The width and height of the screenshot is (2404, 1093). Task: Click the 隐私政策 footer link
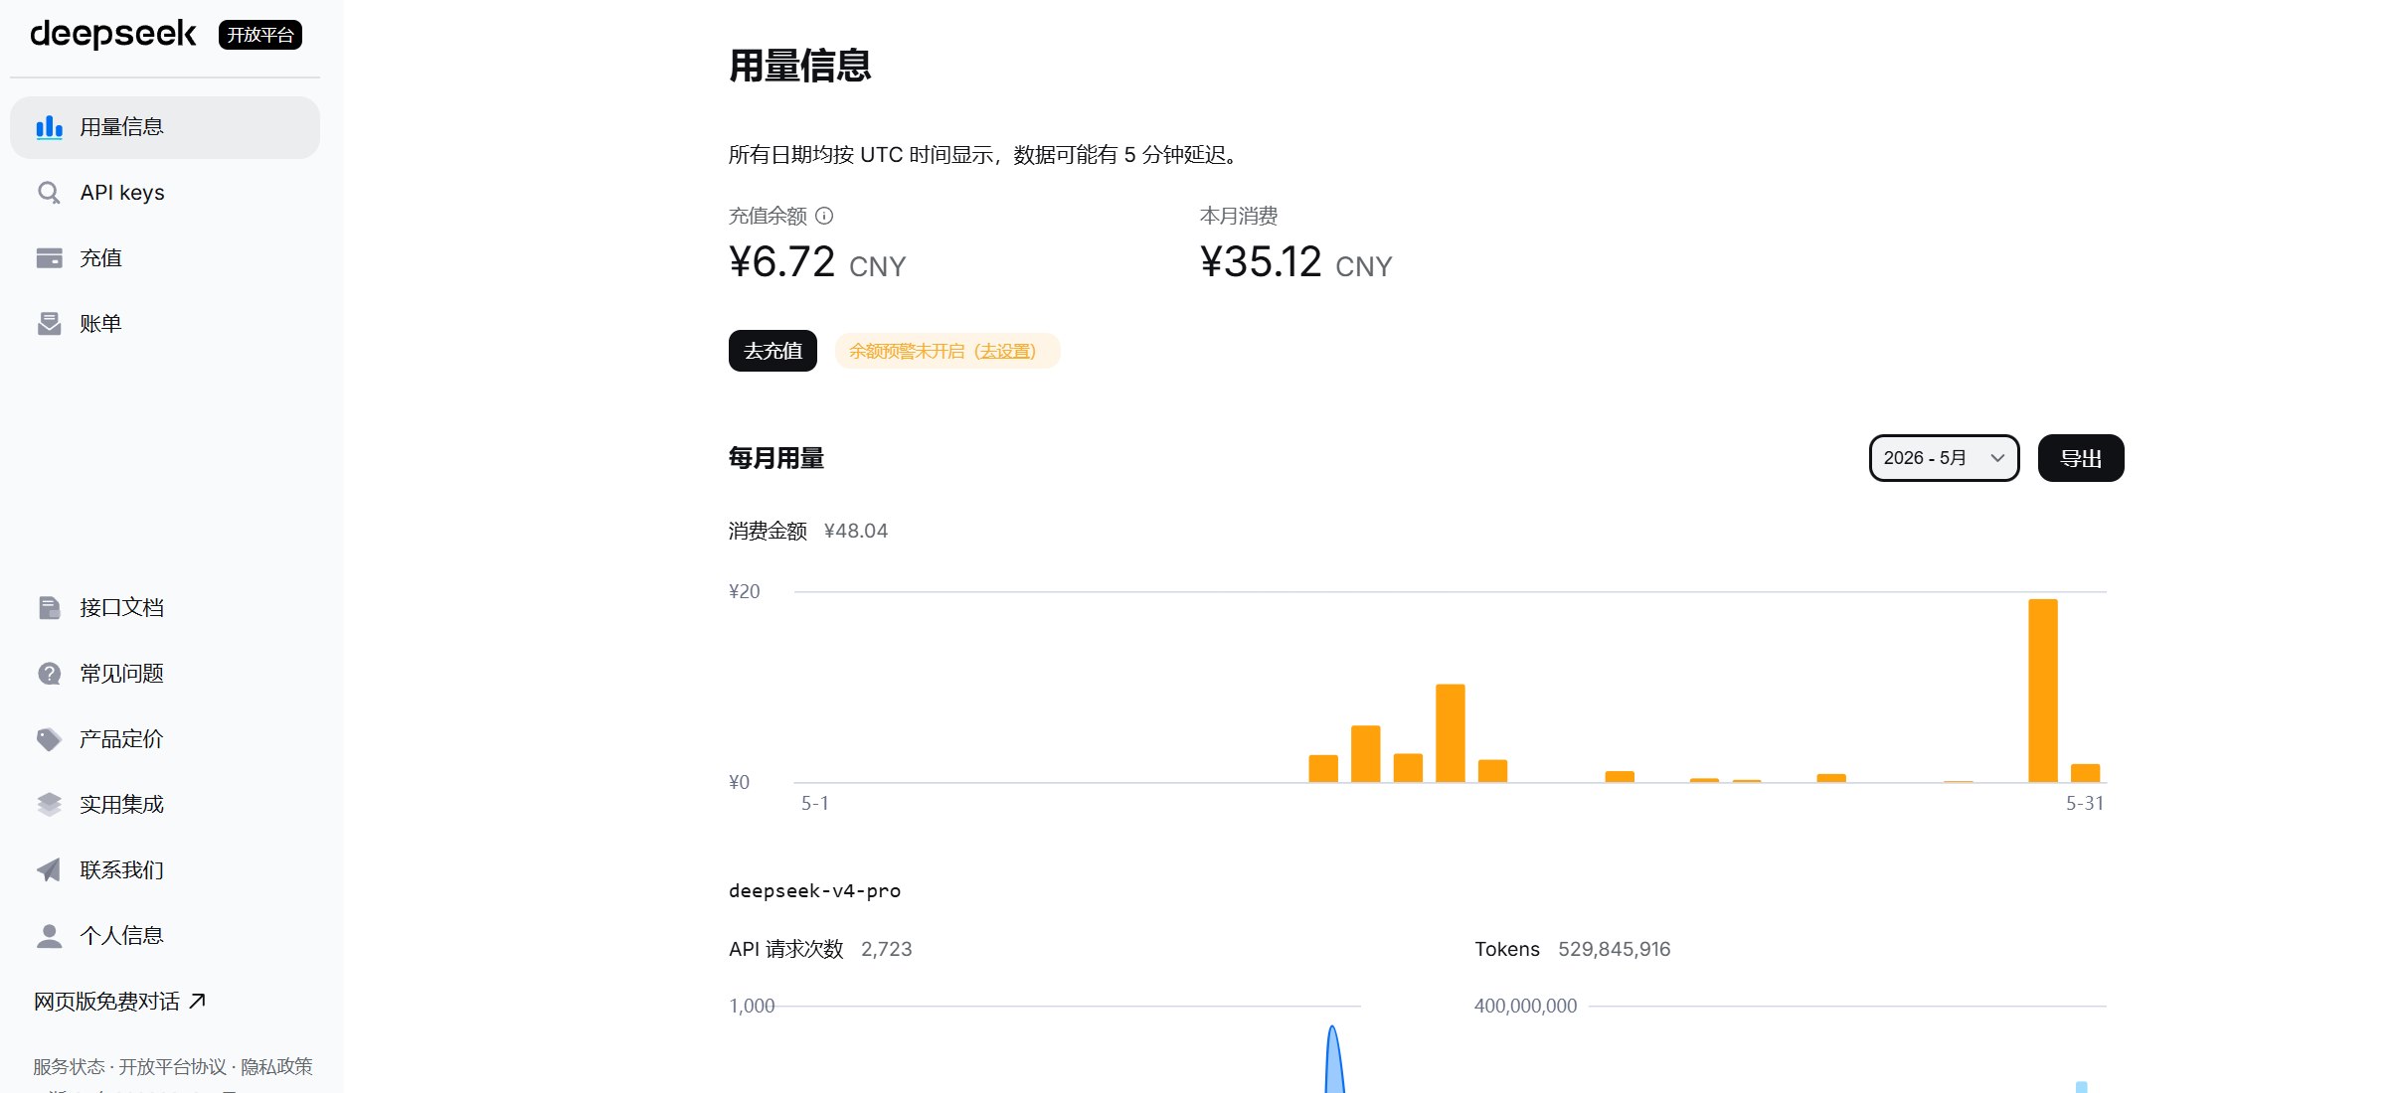click(276, 1067)
